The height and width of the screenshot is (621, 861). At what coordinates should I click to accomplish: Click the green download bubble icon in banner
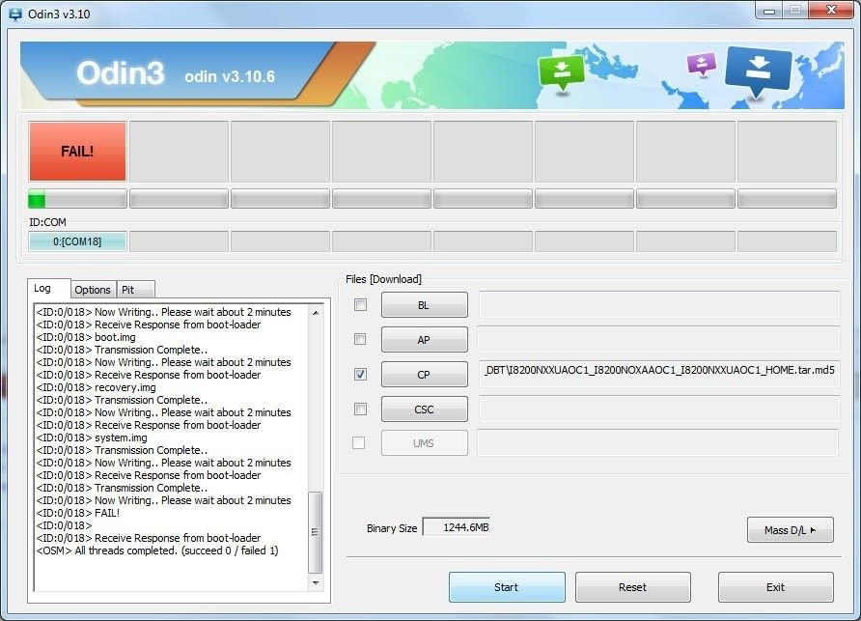click(561, 73)
